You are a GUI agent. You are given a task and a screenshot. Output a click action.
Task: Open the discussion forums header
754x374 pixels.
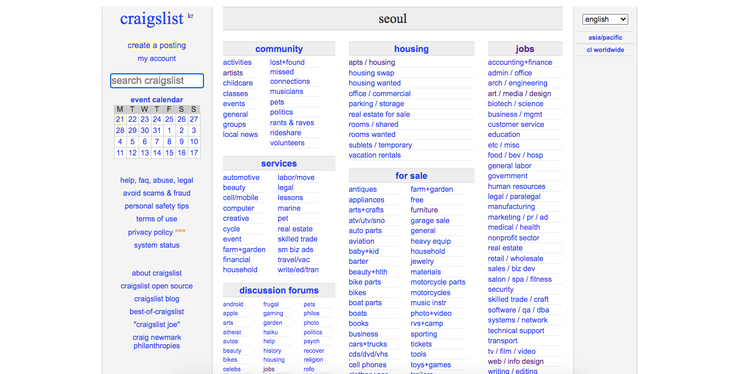[279, 290]
